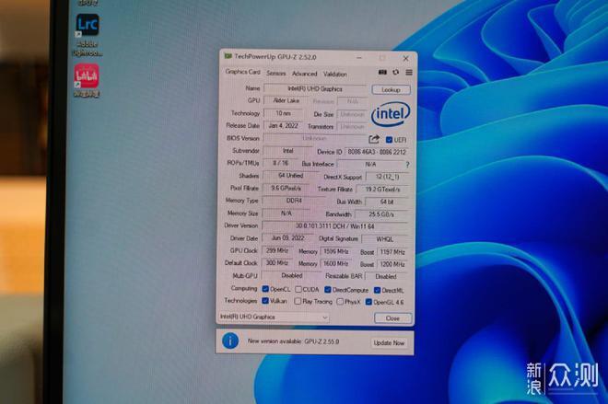The image size is (608, 404).
Task: Click the Boost value 1197 MHz
Action: (x=392, y=252)
